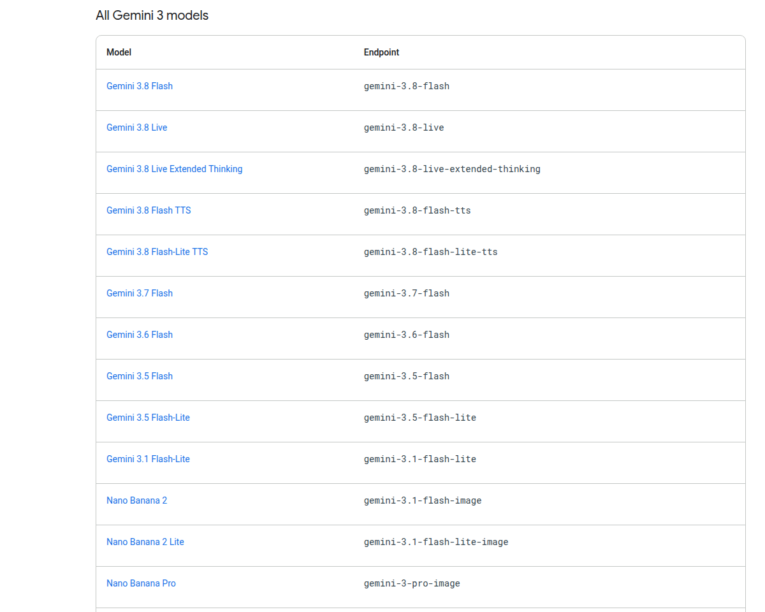Image resolution: width=765 pixels, height=612 pixels.
Task: Open the Nano Banana 2 model link
Action: click(137, 500)
